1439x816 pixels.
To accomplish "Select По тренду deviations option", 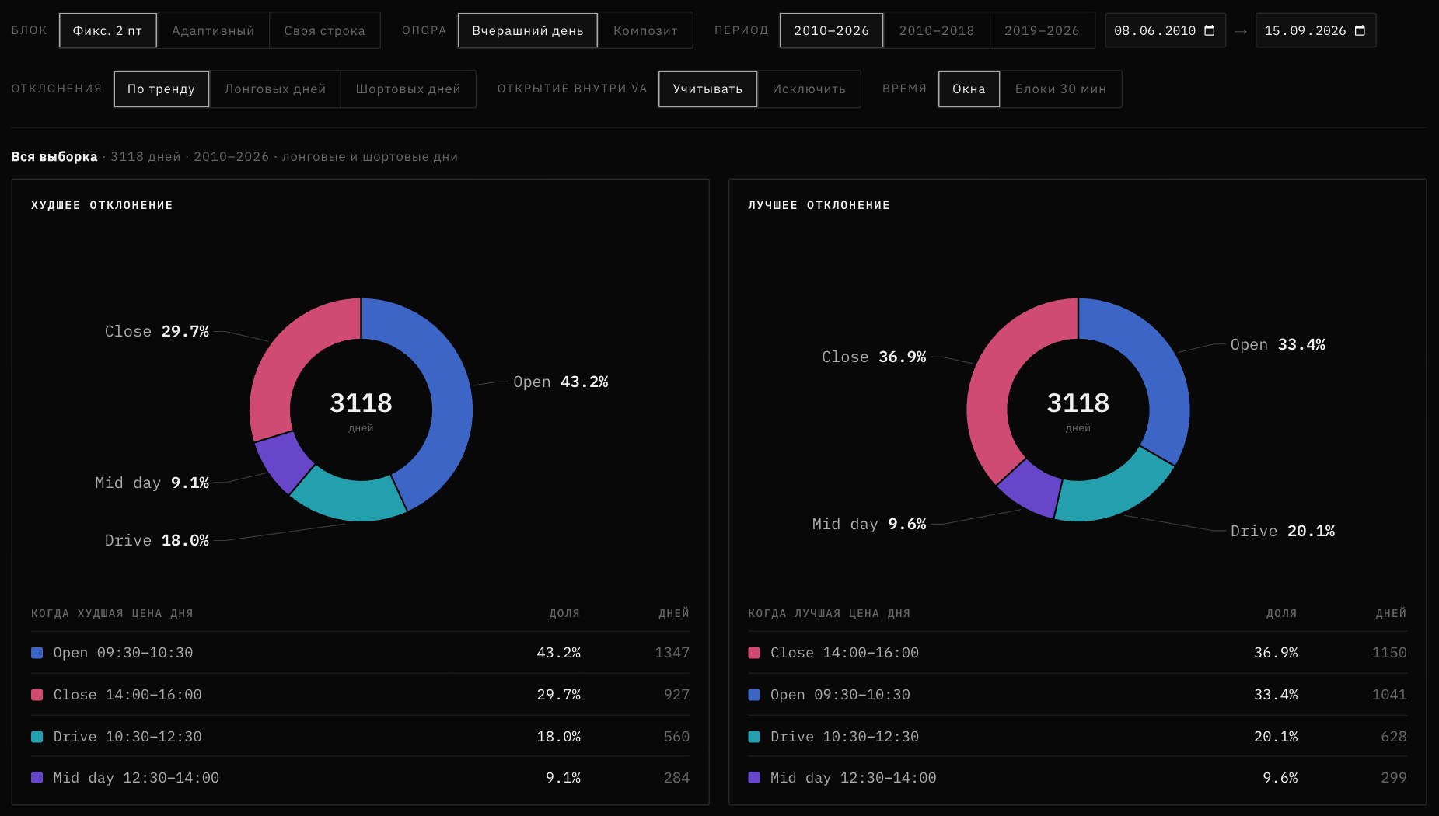I will point(162,89).
